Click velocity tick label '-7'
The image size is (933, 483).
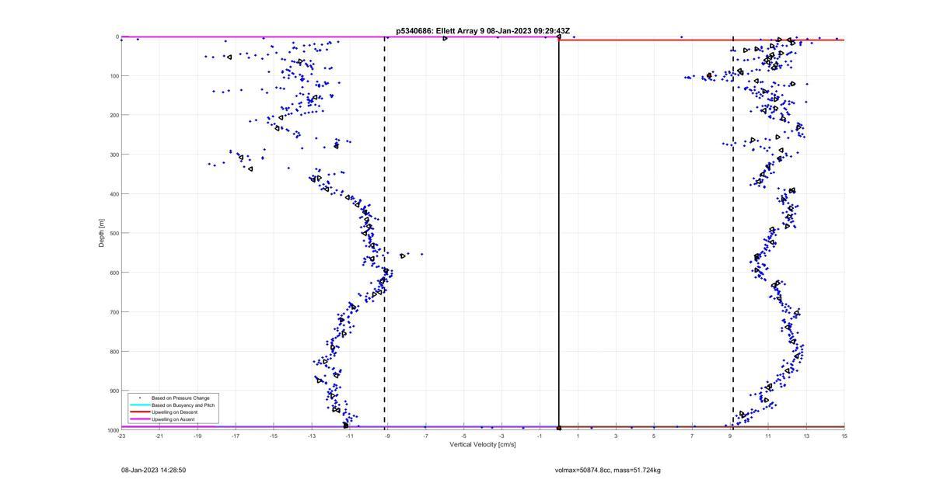coord(425,436)
